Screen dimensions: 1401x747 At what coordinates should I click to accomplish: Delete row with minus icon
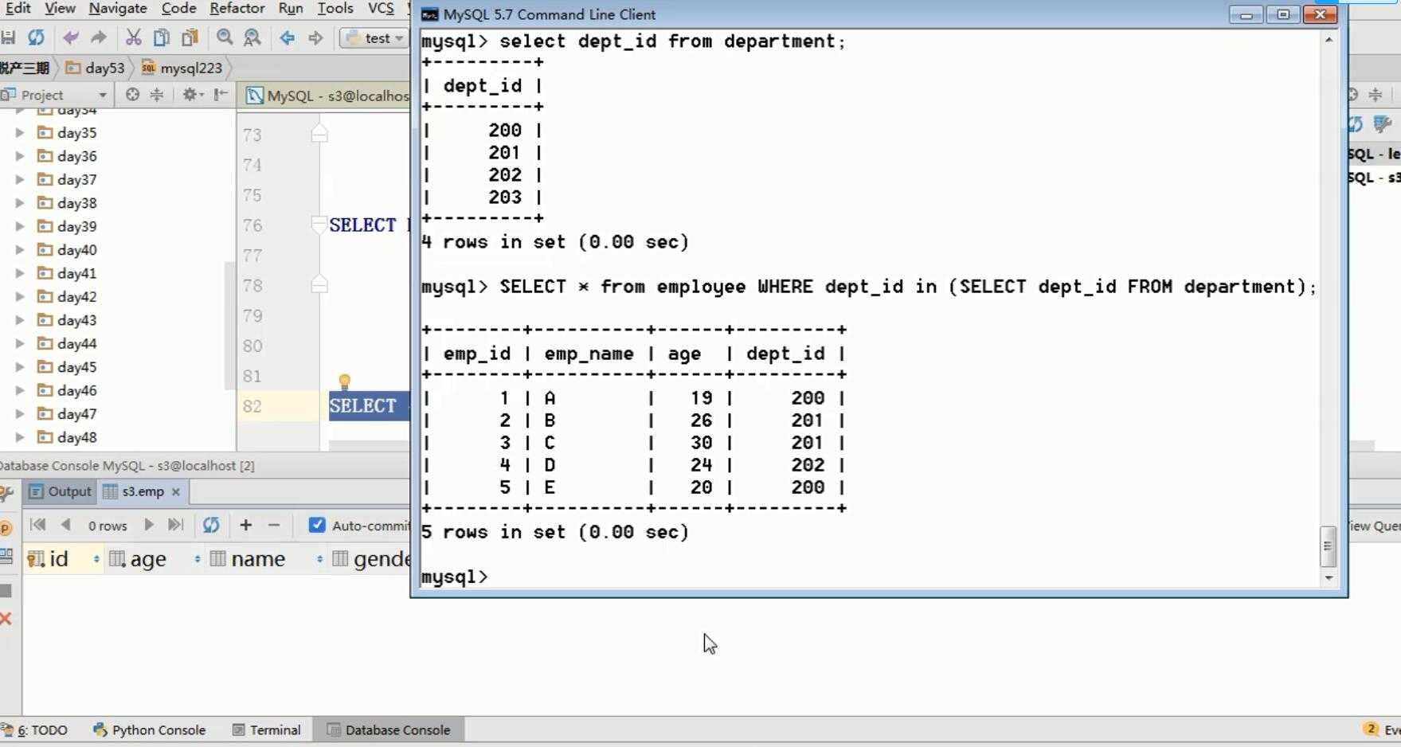274,525
